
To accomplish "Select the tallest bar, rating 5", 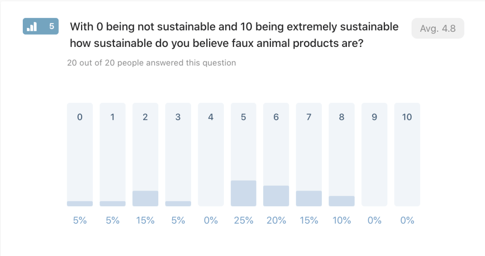I will coord(243,155).
